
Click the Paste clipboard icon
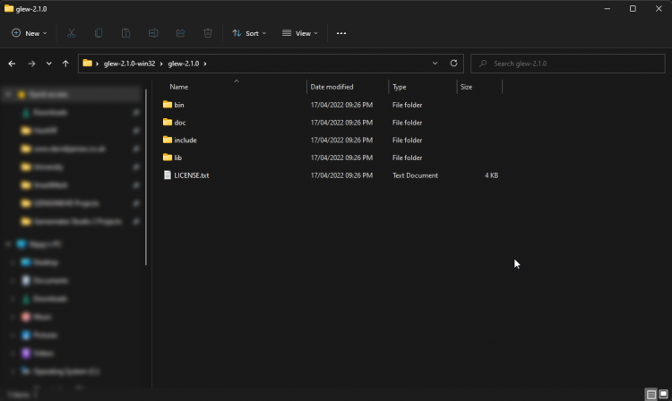pos(125,33)
